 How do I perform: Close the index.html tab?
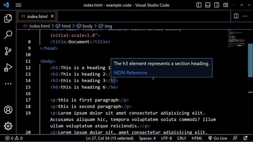point(52,16)
